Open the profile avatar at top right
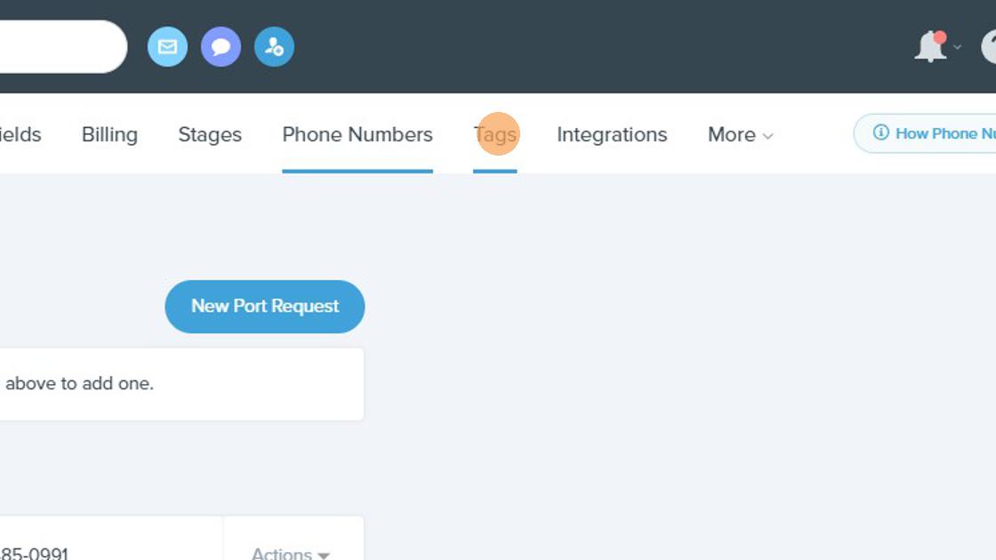The height and width of the screenshot is (560, 996). tap(988, 47)
